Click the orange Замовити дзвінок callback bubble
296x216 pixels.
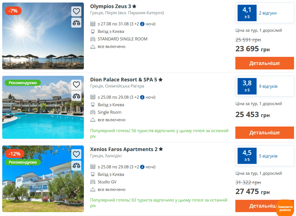tap(285, 208)
